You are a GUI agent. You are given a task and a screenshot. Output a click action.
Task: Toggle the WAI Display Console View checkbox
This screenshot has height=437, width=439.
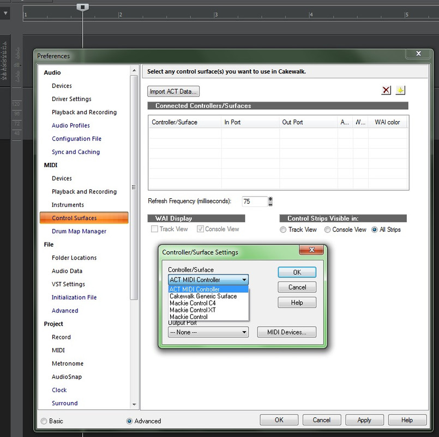click(200, 229)
